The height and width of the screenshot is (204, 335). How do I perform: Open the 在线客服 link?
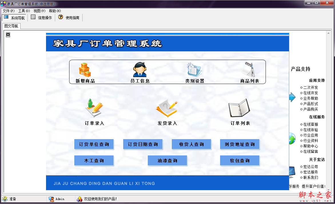coord(311,124)
